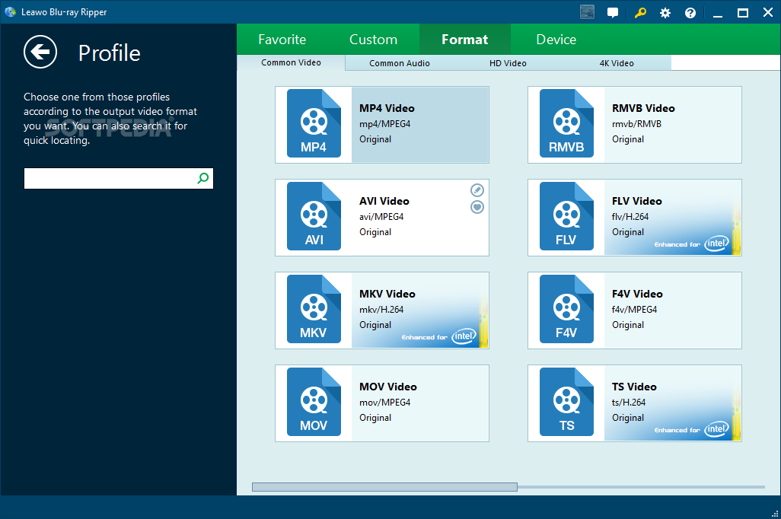
Task: Click the window resize grip corner
Action: pos(775,514)
